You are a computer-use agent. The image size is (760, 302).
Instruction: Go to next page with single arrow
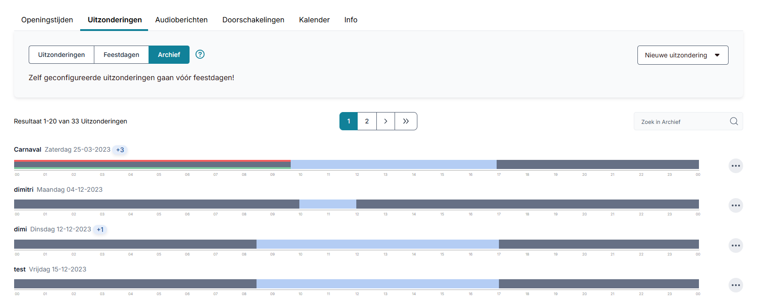point(385,121)
